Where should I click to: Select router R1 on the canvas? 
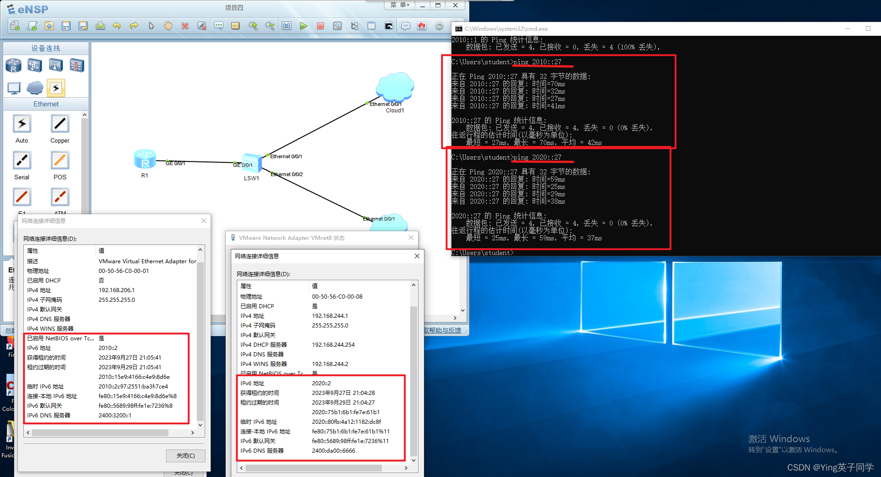145,160
